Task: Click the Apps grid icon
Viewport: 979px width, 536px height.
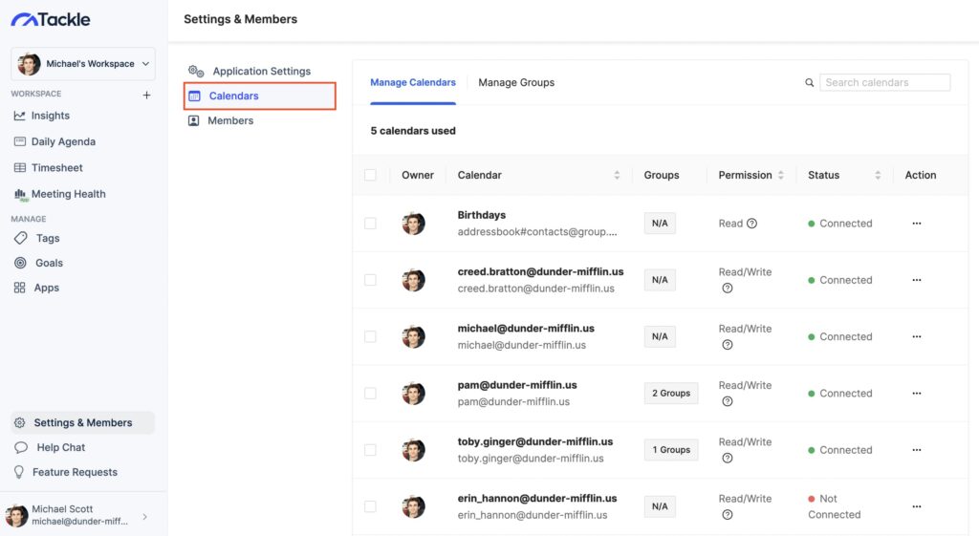Action: (x=19, y=288)
